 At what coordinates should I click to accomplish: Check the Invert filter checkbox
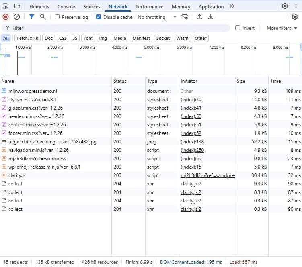click(x=238, y=28)
